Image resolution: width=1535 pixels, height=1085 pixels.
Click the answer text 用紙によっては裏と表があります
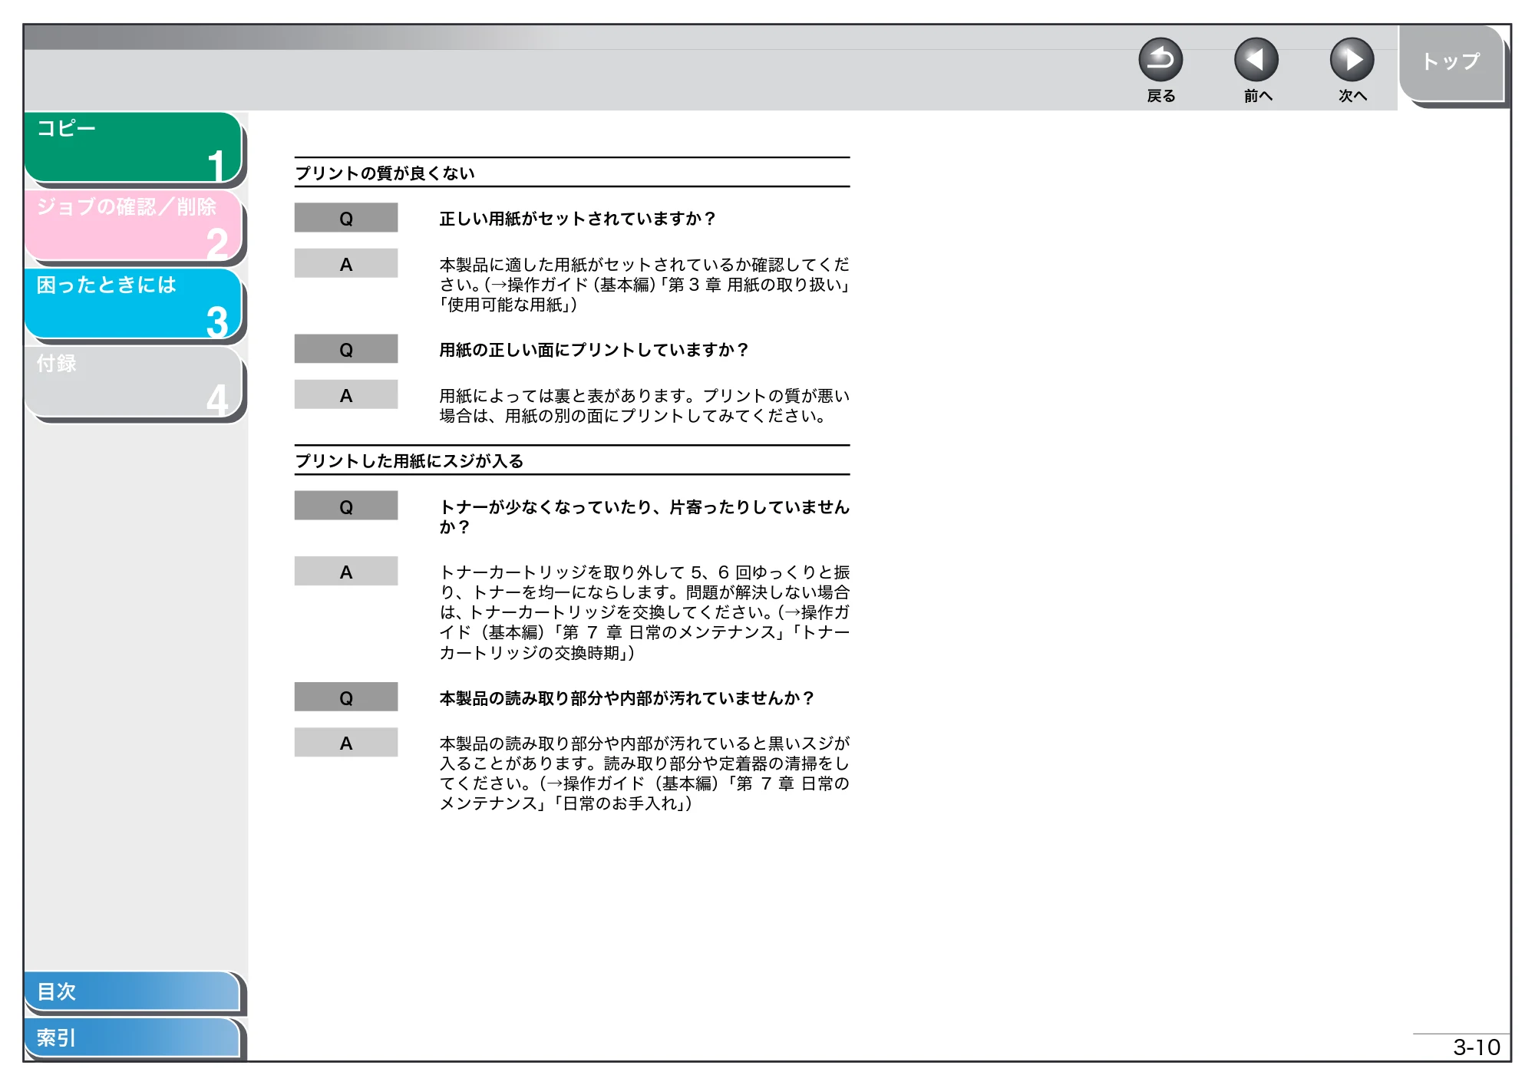tap(644, 406)
